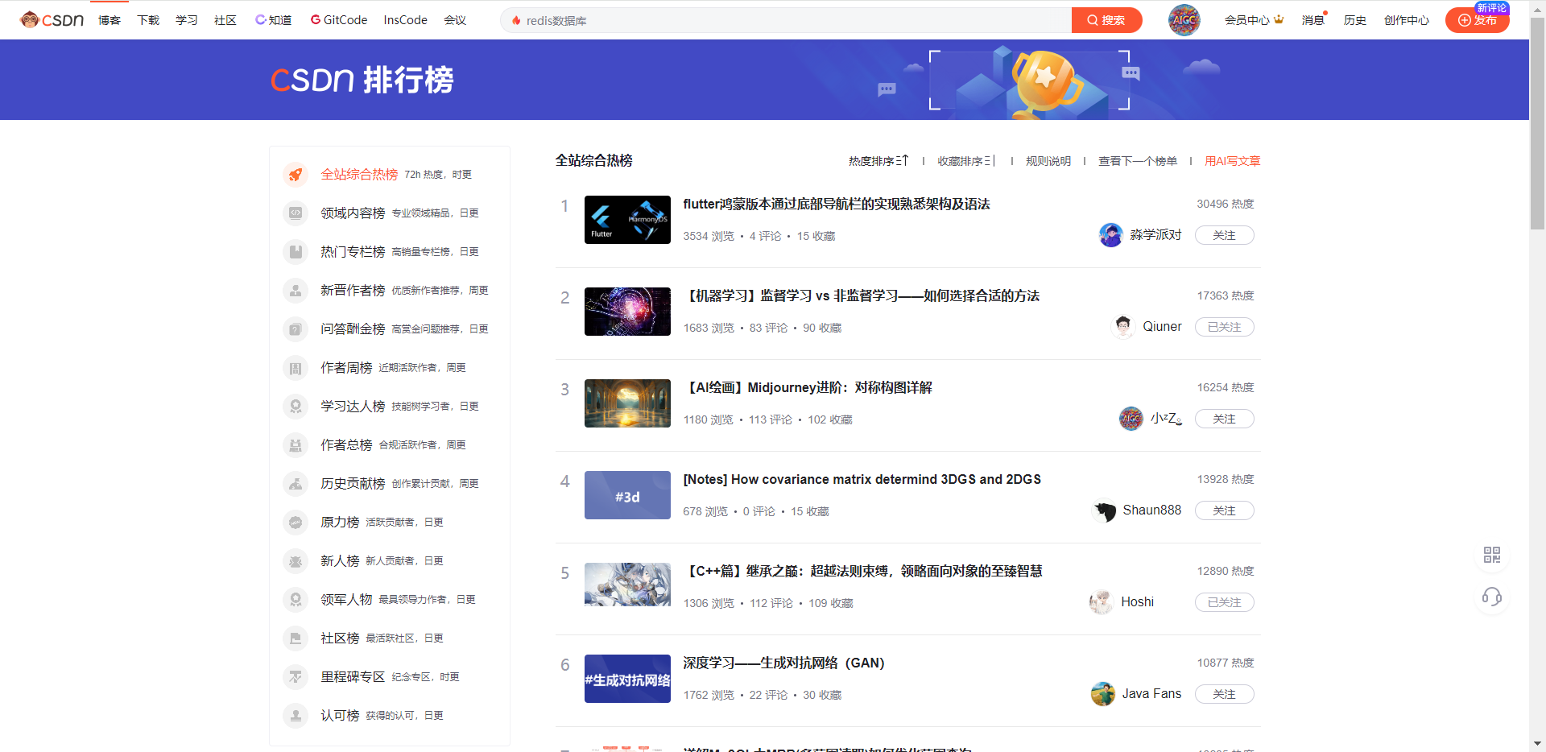Image resolution: width=1546 pixels, height=752 pixels.
Task: Click the #3d article thumbnail
Action: point(627,495)
